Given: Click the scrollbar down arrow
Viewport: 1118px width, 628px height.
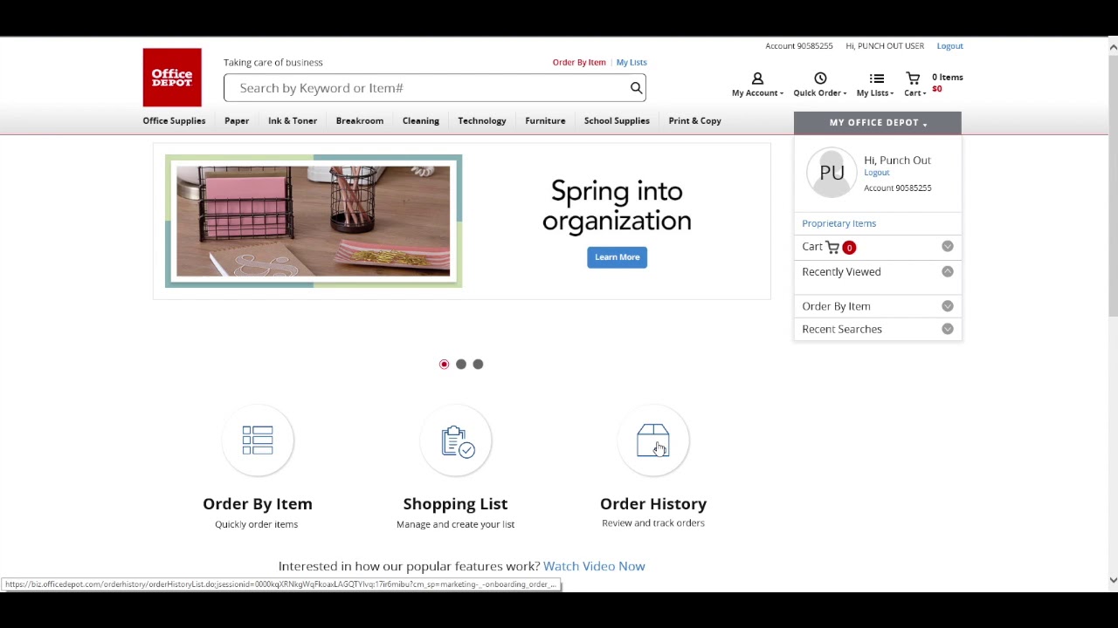Looking at the screenshot, I should 1113,580.
